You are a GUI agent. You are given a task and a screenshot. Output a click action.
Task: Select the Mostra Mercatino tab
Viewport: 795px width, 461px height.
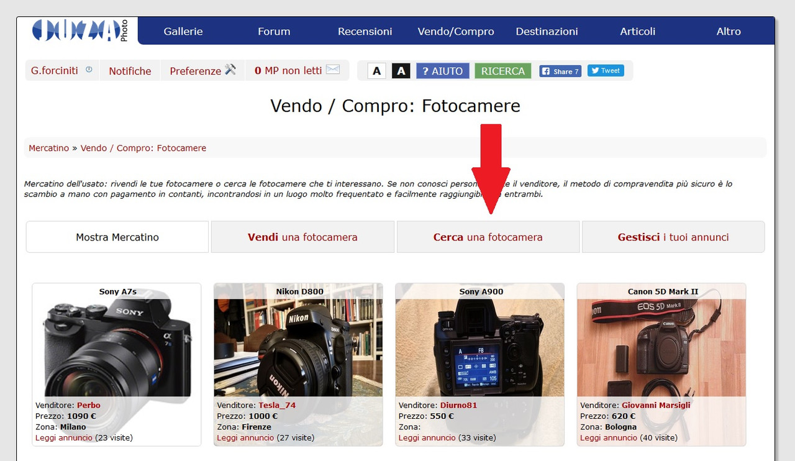pos(117,237)
